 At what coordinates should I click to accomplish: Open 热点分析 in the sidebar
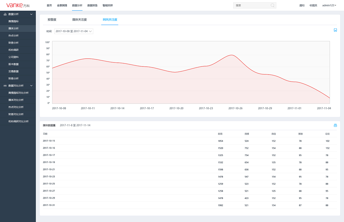click(x=18, y=36)
